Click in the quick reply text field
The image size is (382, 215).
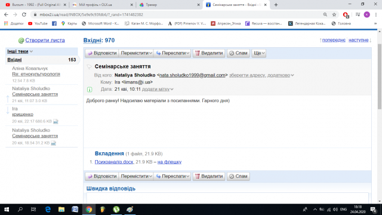227,198
